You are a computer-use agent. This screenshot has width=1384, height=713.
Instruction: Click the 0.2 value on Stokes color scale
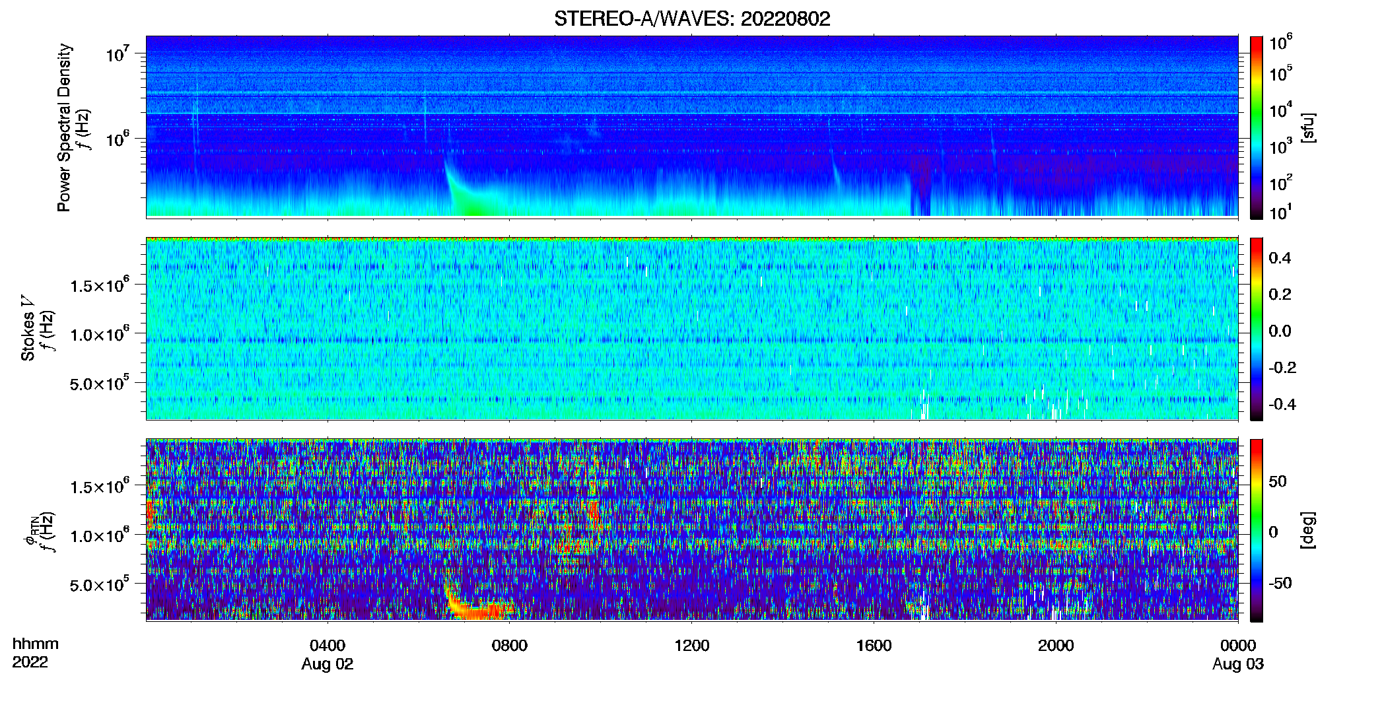click(1280, 294)
